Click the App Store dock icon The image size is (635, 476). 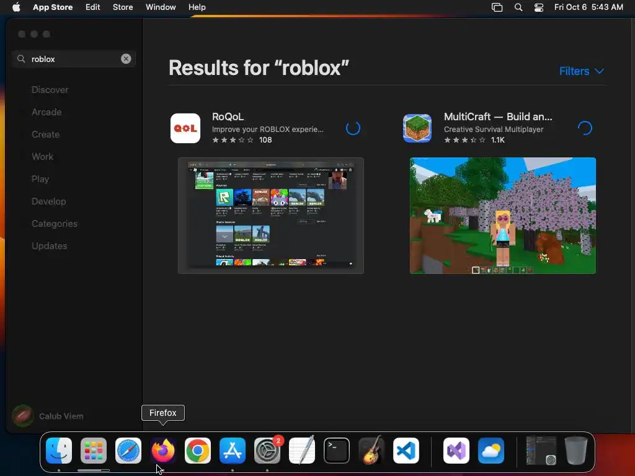tap(233, 451)
